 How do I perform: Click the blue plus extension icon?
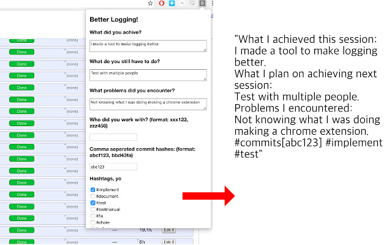[x=171, y=4]
